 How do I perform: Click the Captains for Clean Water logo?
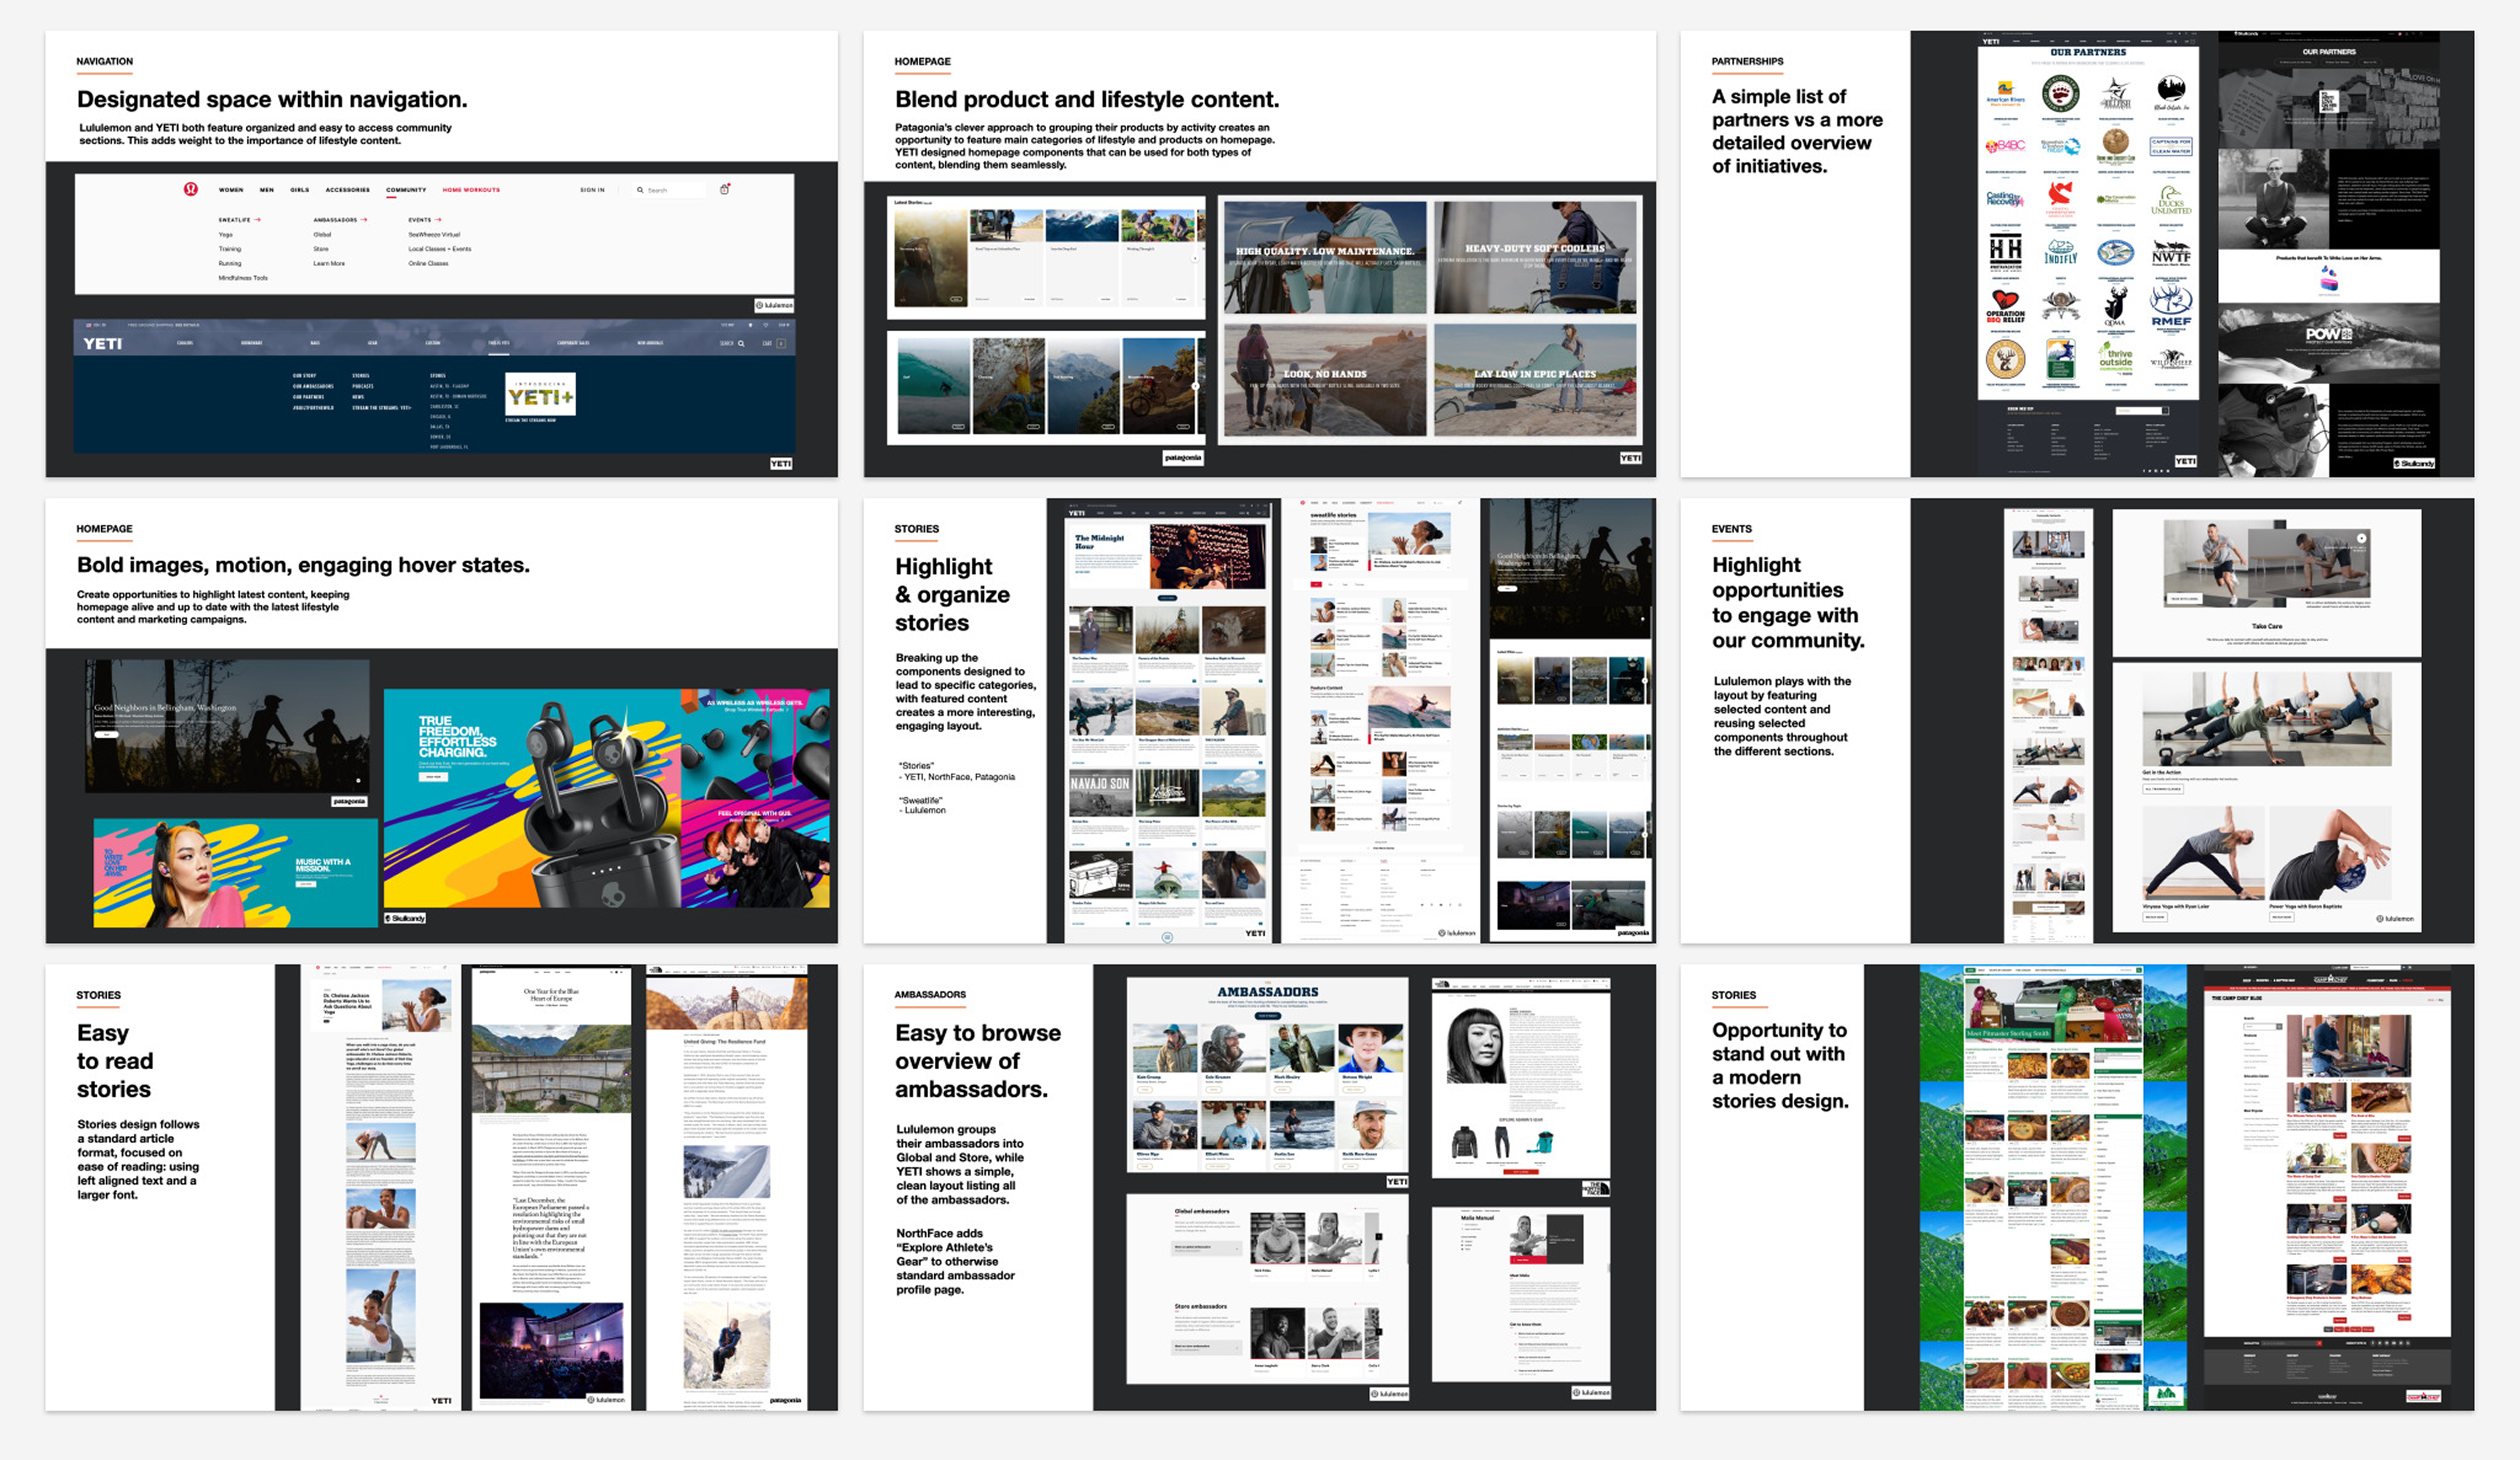click(x=2170, y=146)
